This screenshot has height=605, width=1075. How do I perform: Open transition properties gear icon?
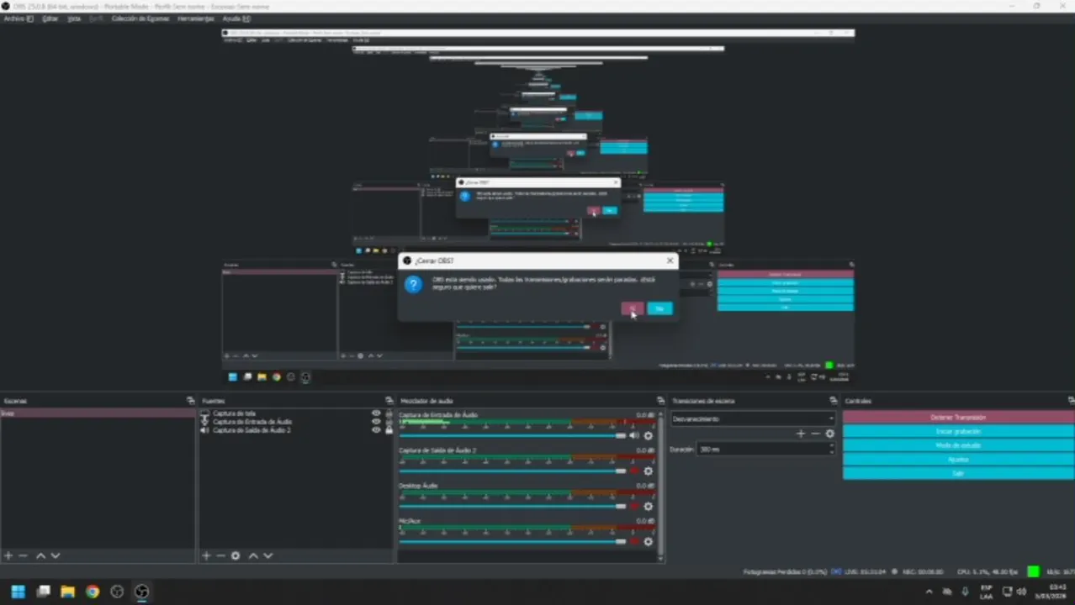(829, 434)
